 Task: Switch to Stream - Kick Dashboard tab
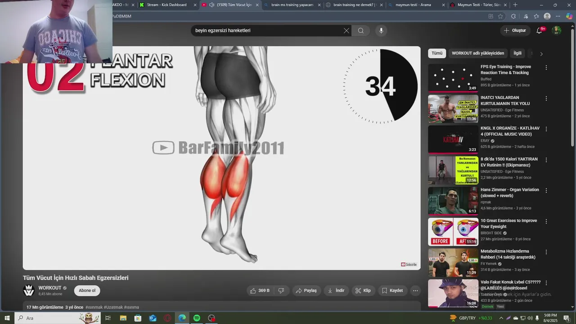tap(166, 5)
